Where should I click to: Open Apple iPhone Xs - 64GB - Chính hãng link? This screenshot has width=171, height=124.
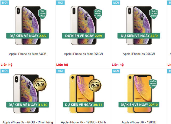28,122
